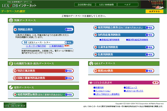Click the 解説 help icon for LEXニュース・レター
167x111 pixels.
tap(68, 42)
